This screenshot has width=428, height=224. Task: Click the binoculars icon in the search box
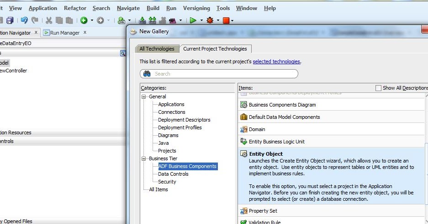(147, 74)
